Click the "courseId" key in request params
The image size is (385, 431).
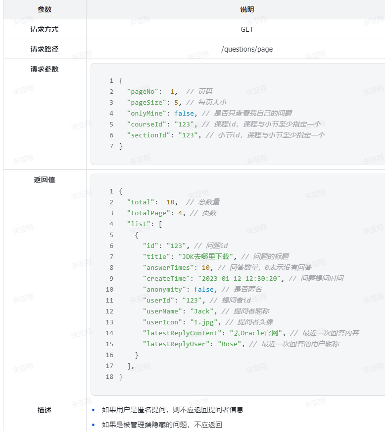pyautogui.click(x=146, y=124)
